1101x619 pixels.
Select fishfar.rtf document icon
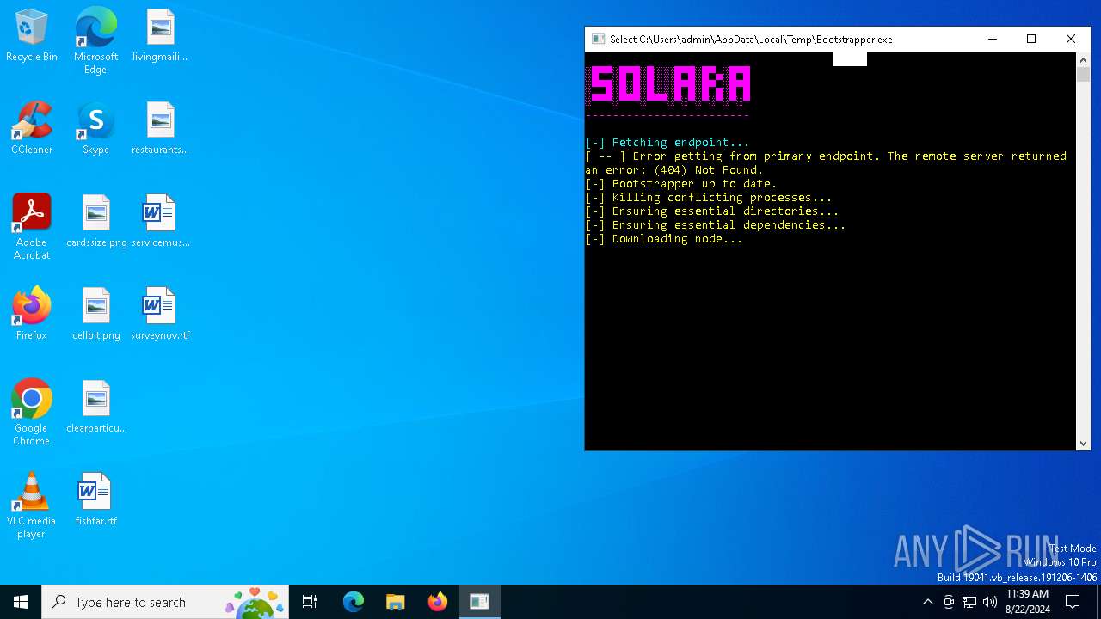pos(95,500)
